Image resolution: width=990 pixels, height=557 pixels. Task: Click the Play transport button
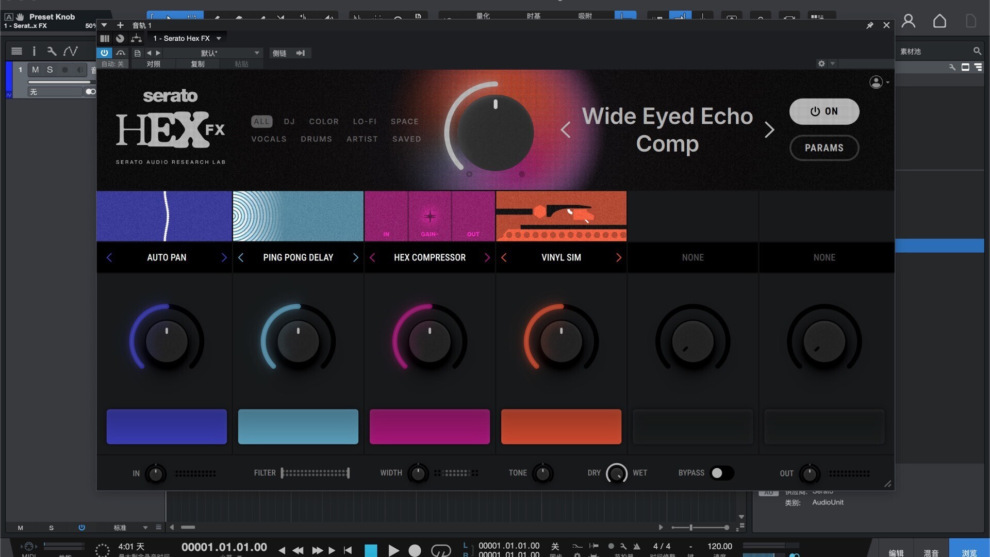393,550
